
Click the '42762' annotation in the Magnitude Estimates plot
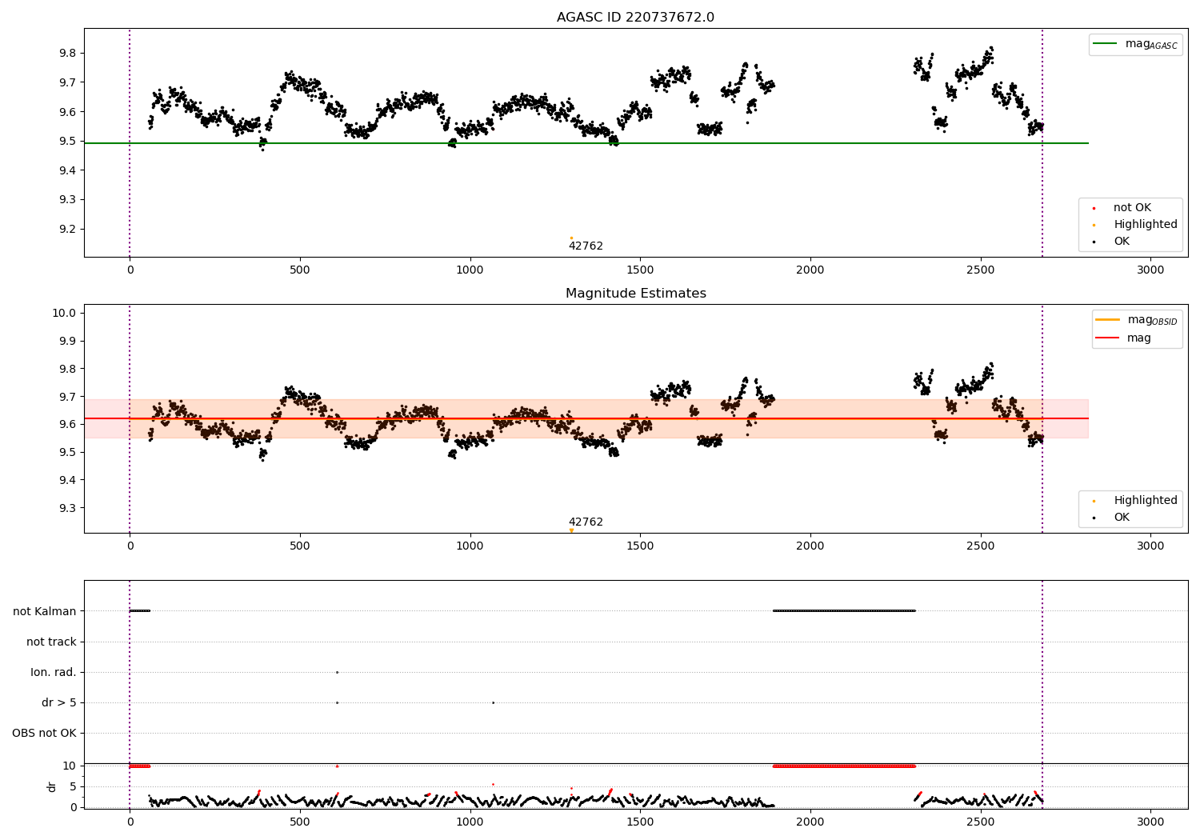(586, 522)
